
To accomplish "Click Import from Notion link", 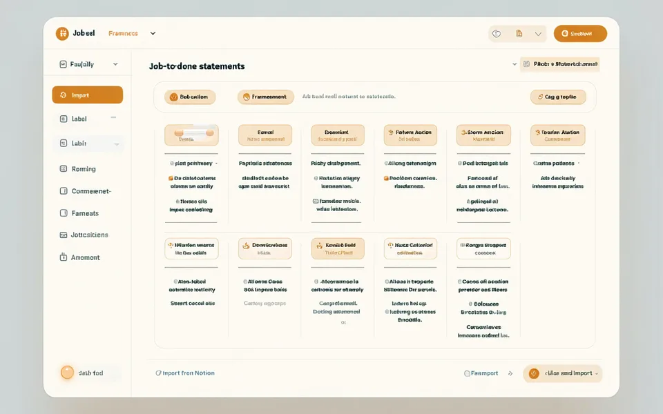I will pyautogui.click(x=185, y=373).
